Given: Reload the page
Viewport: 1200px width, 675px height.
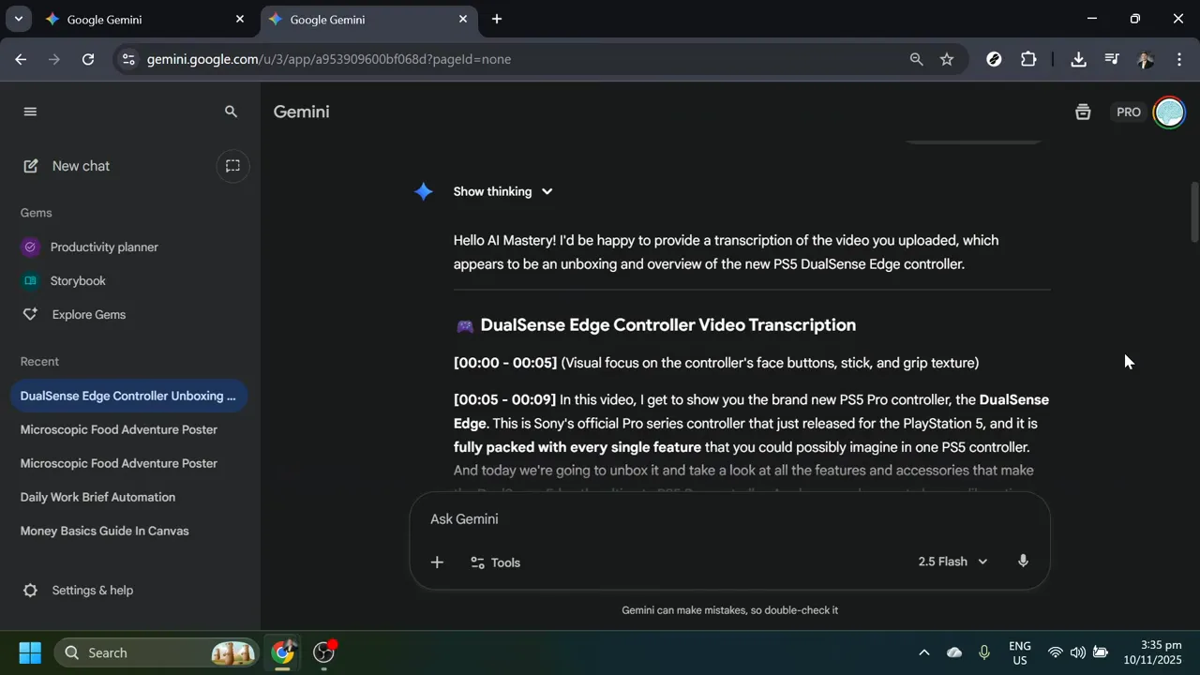Looking at the screenshot, I should (x=88, y=59).
